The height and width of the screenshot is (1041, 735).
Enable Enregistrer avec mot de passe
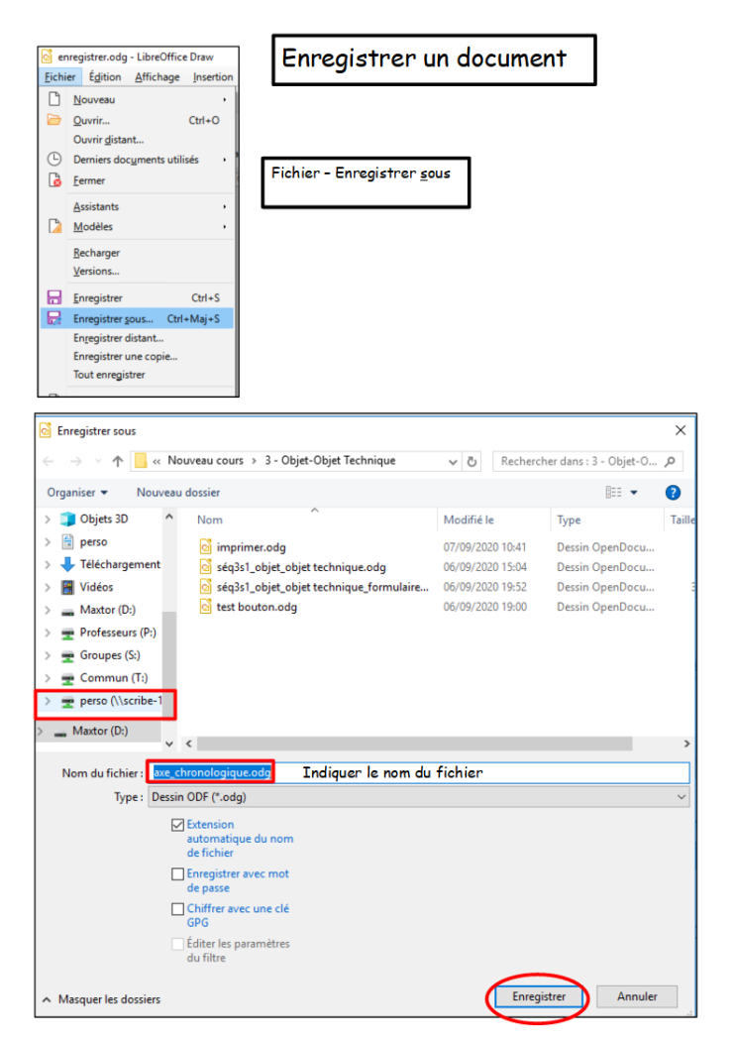(x=177, y=874)
